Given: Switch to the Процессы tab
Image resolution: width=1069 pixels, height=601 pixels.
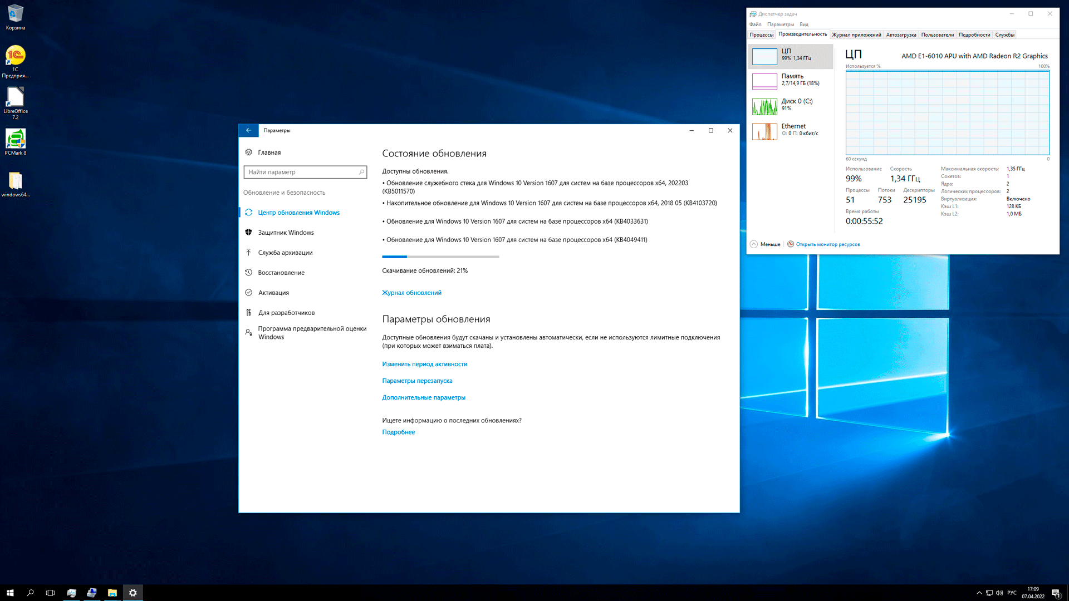Looking at the screenshot, I should [x=761, y=35].
